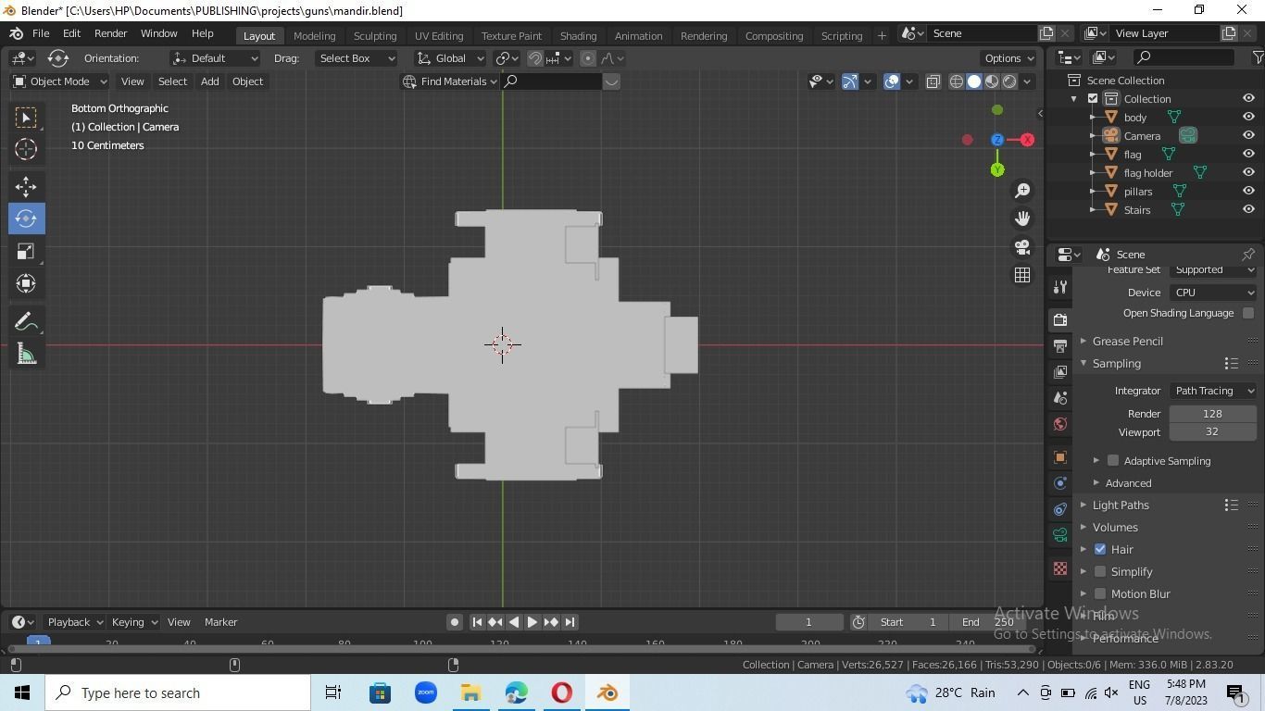Open the Add menu in the viewport header
1265x711 pixels.
pos(209,81)
